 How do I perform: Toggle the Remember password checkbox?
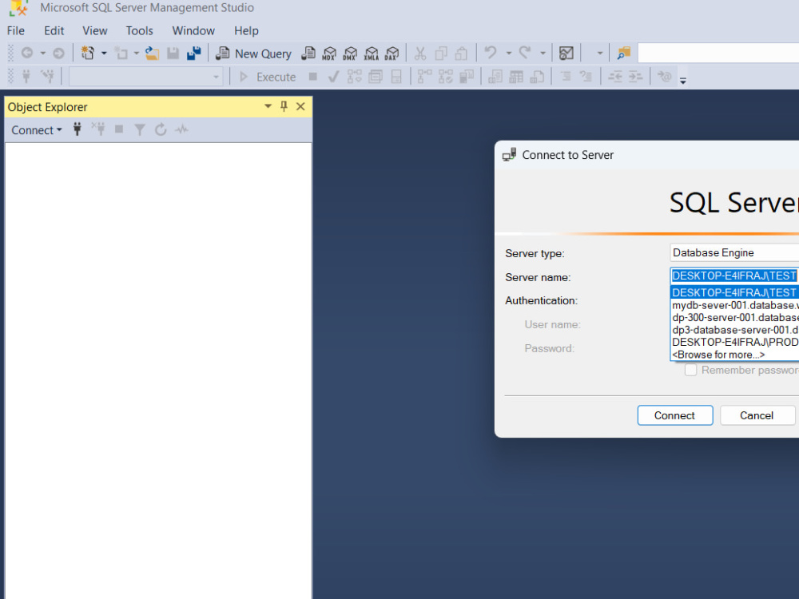point(690,370)
